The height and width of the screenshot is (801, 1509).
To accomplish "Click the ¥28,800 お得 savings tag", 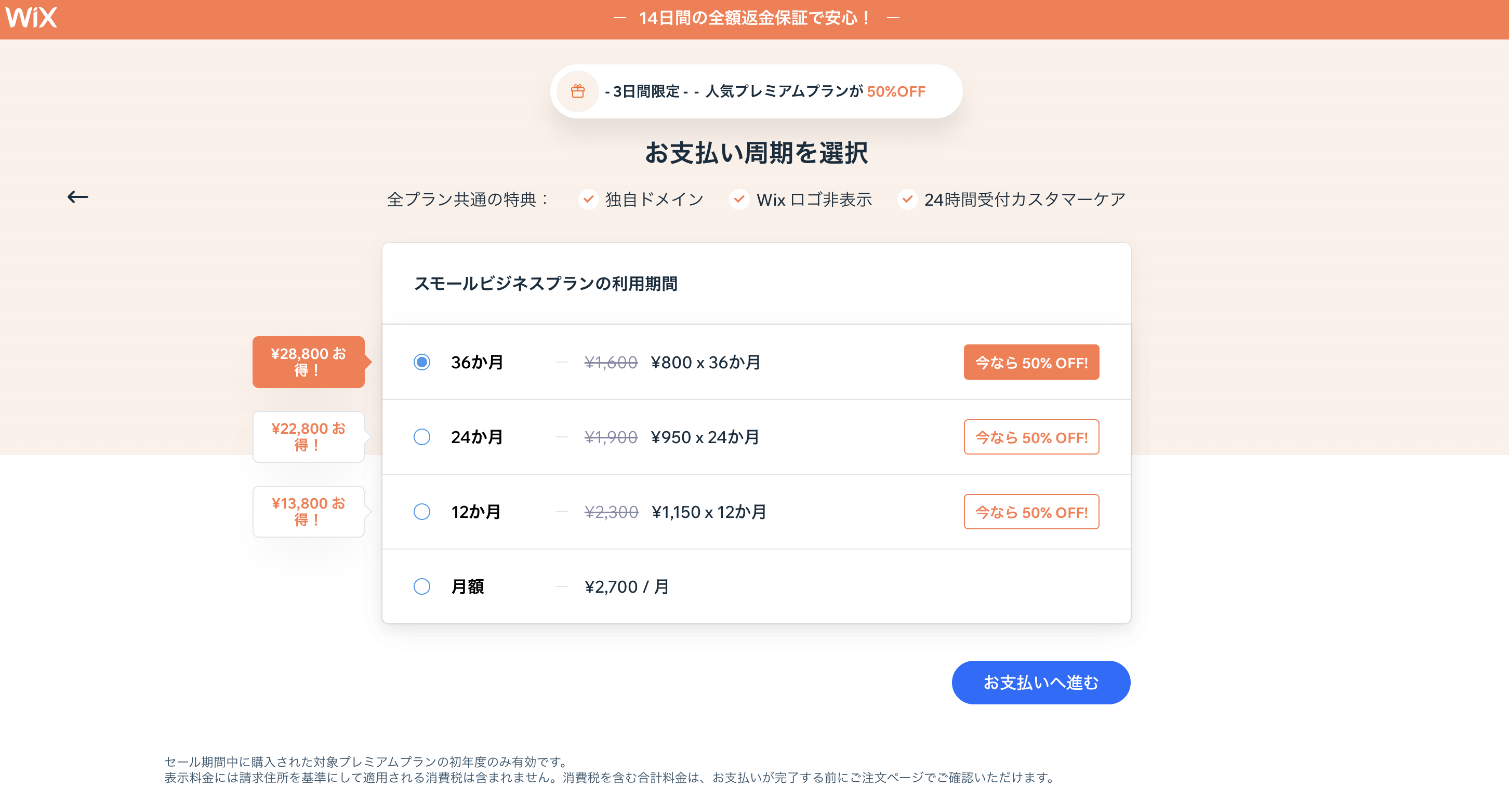I will click(308, 362).
